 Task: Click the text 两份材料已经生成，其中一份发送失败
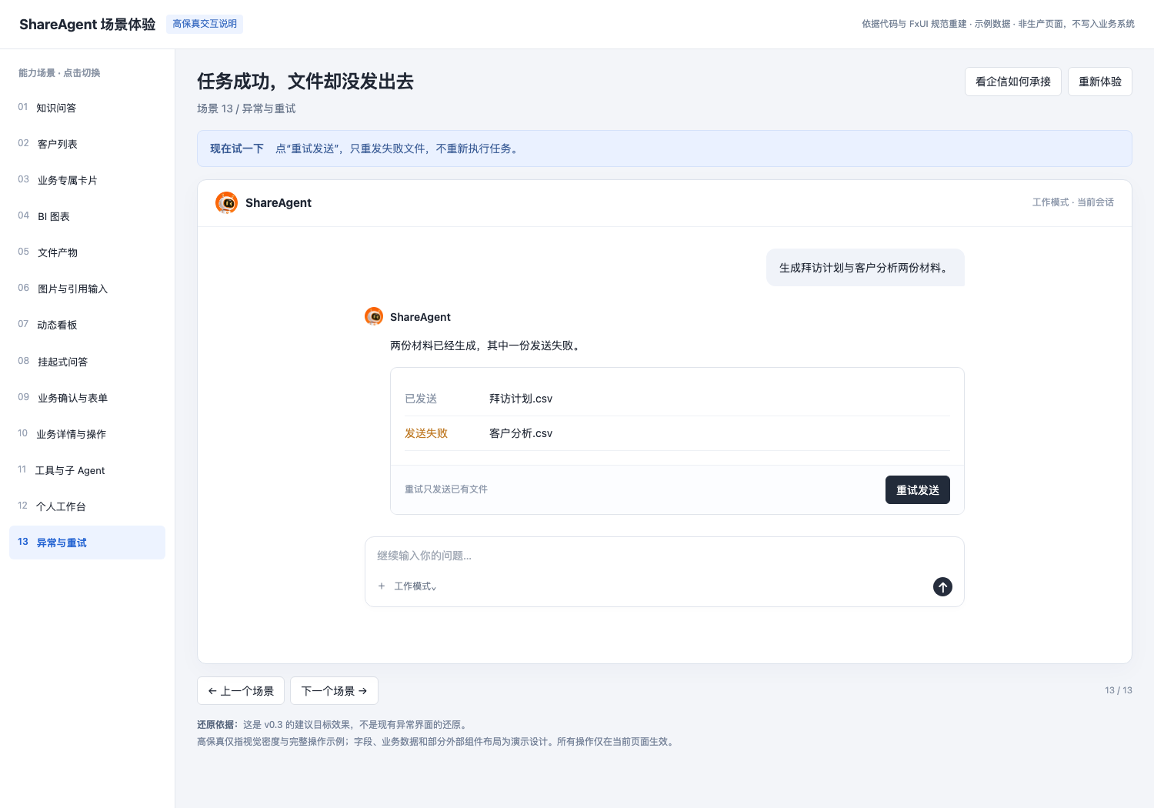pyautogui.click(x=486, y=346)
